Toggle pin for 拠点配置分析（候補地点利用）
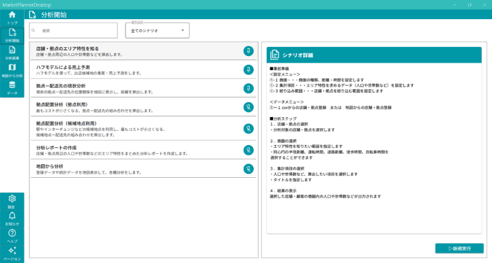Viewport: 492px width, 263px height. pos(248,129)
